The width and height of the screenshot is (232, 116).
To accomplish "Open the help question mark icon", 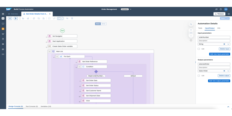I will [221, 9].
